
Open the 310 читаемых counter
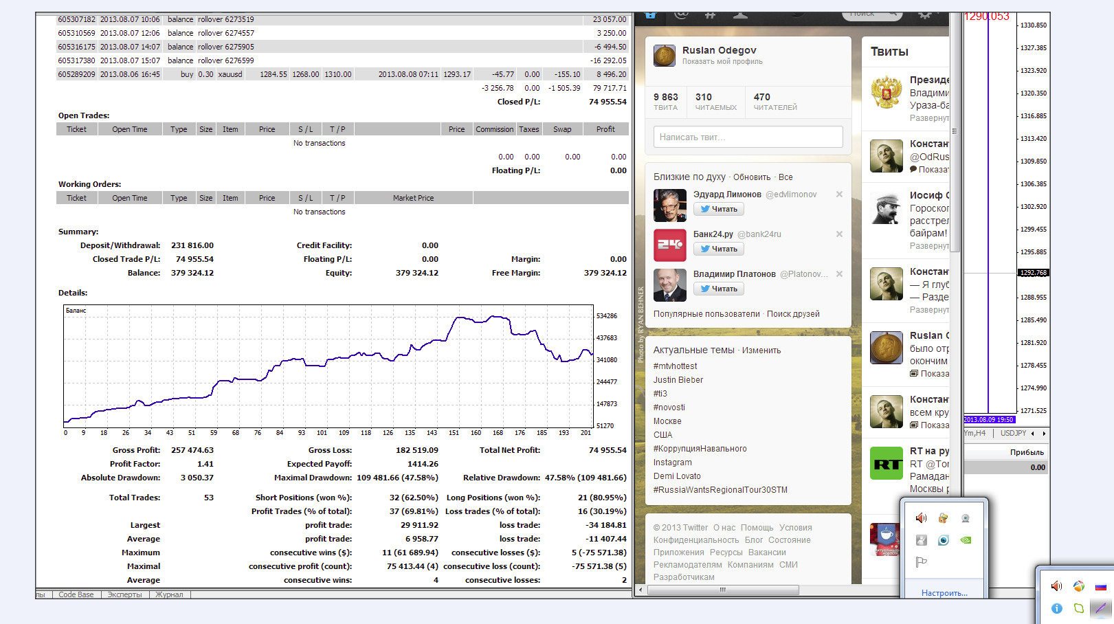click(x=716, y=102)
